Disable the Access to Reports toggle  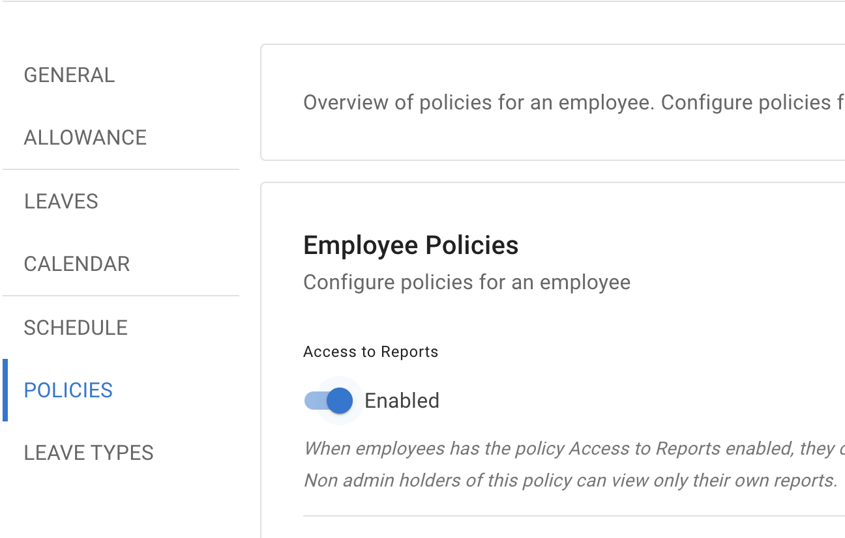pos(328,400)
